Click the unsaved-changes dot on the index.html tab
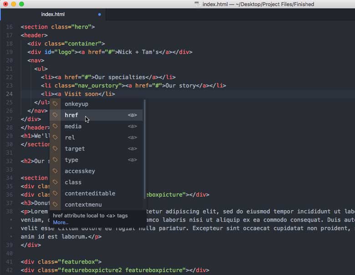 click(x=99, y=15)
